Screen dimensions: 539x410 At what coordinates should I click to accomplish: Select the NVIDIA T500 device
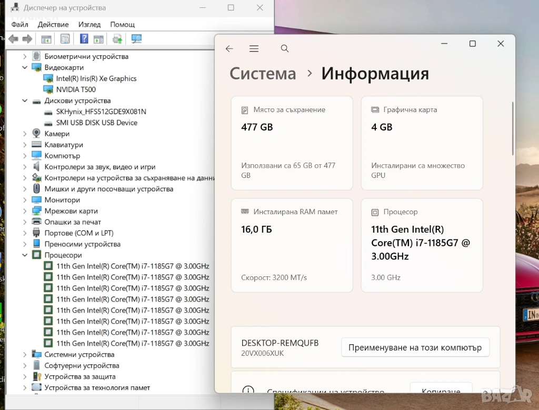click(x=76, y=89)
